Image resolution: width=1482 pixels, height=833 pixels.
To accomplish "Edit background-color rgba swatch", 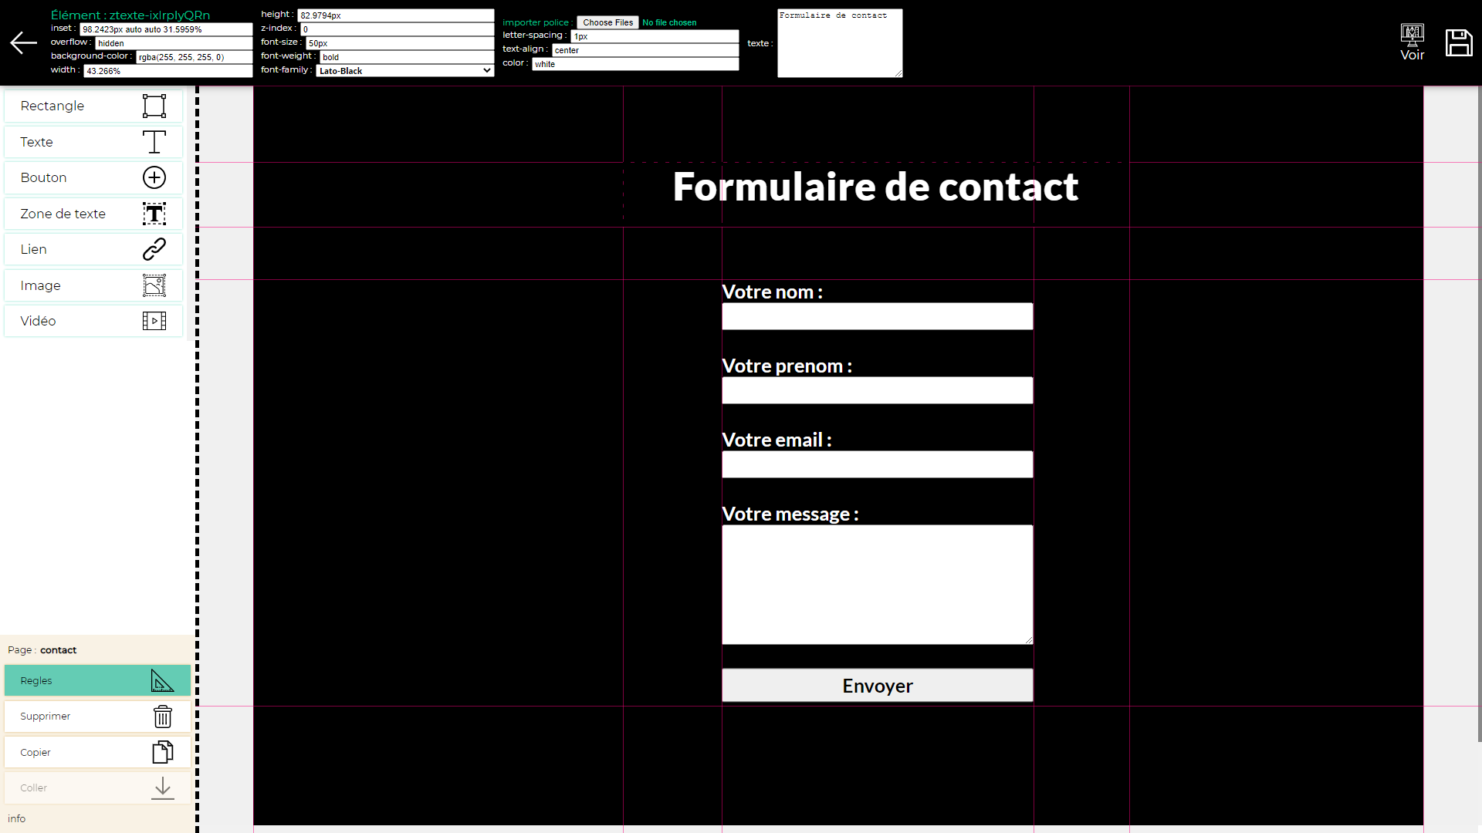I will [x=180, y=57].
